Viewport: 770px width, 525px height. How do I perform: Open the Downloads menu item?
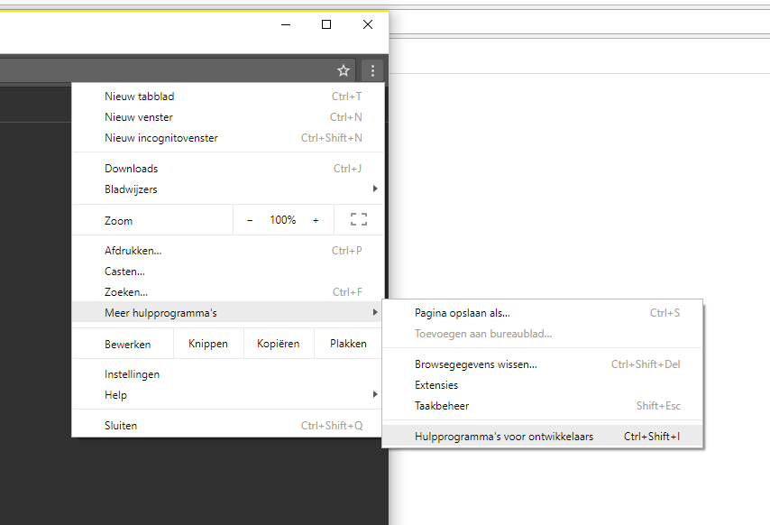[228, 169]
